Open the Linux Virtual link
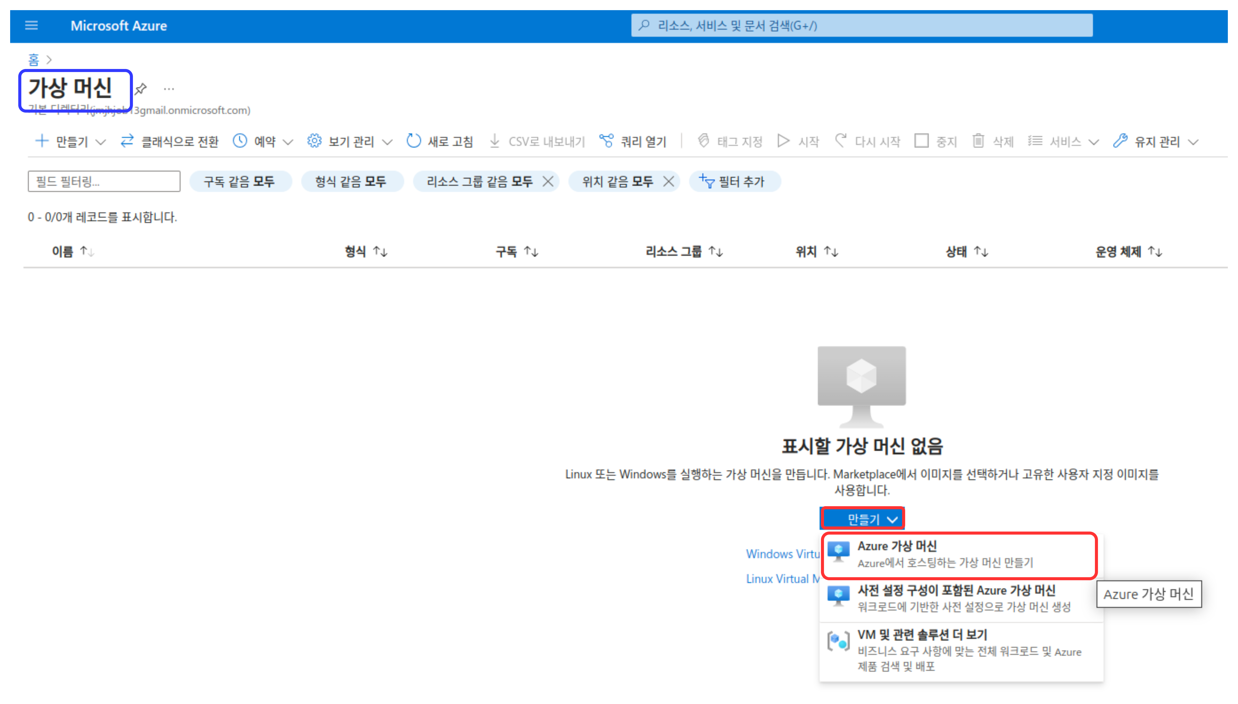Screen dimensions: 1238x704 coord(782,579)
